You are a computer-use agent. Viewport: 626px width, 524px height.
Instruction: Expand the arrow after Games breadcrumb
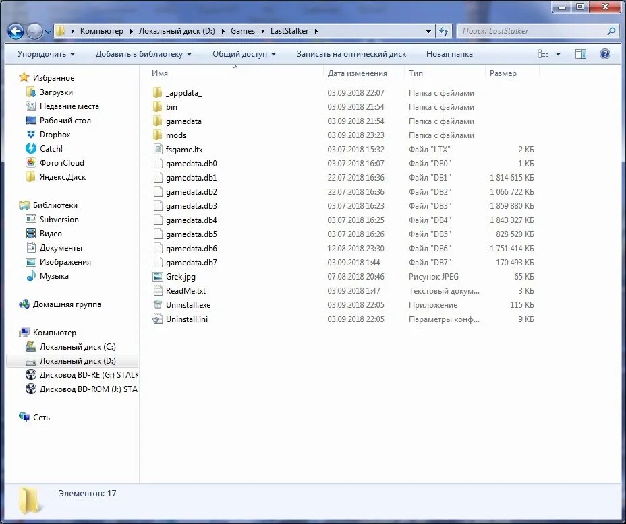(x=262, y=31)
